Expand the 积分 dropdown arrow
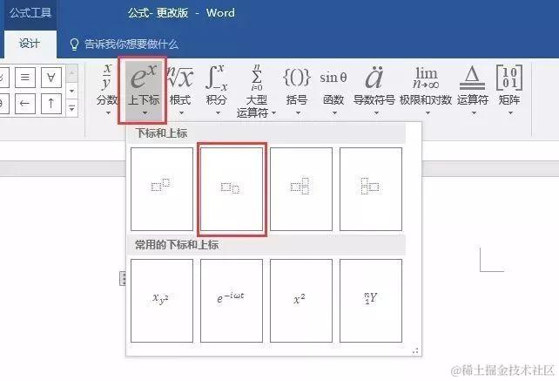 click(218, 113)
